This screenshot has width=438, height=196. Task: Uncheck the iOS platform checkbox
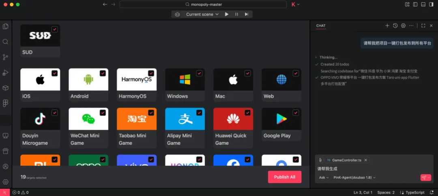55,73
